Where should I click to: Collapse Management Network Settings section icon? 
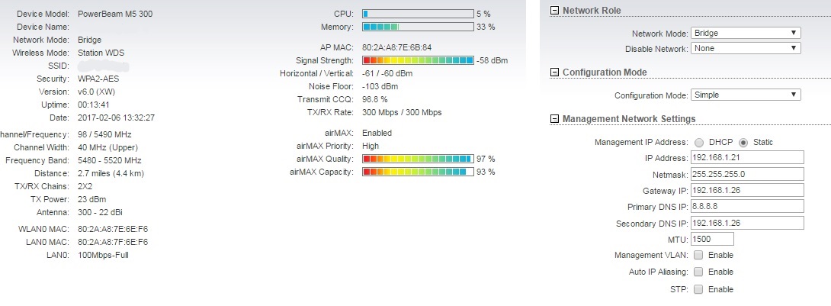click(x=555, y=119)
